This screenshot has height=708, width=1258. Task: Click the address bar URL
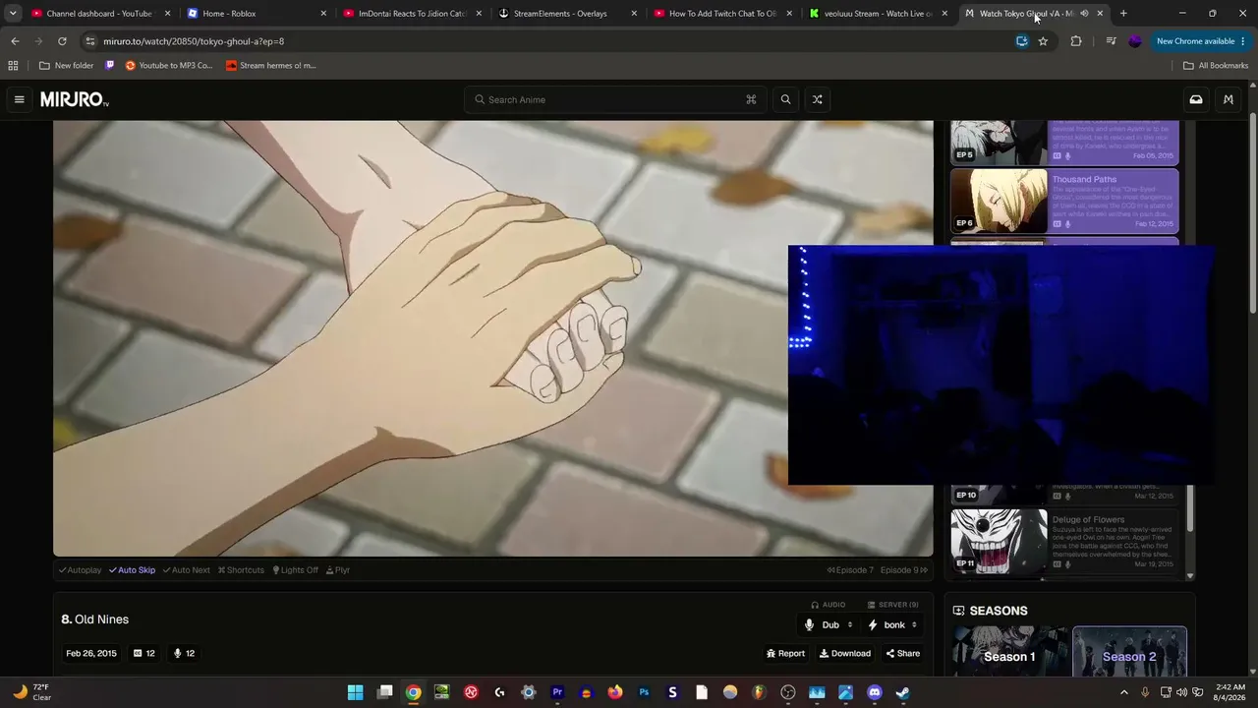pos(194,41)
